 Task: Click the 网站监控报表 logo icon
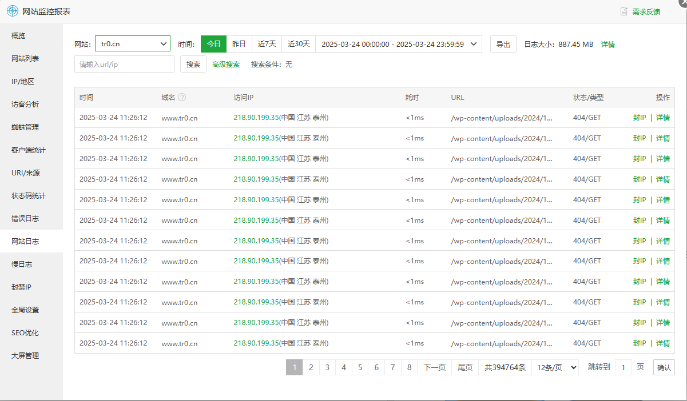pyautogui.click(x=13, y=11)
